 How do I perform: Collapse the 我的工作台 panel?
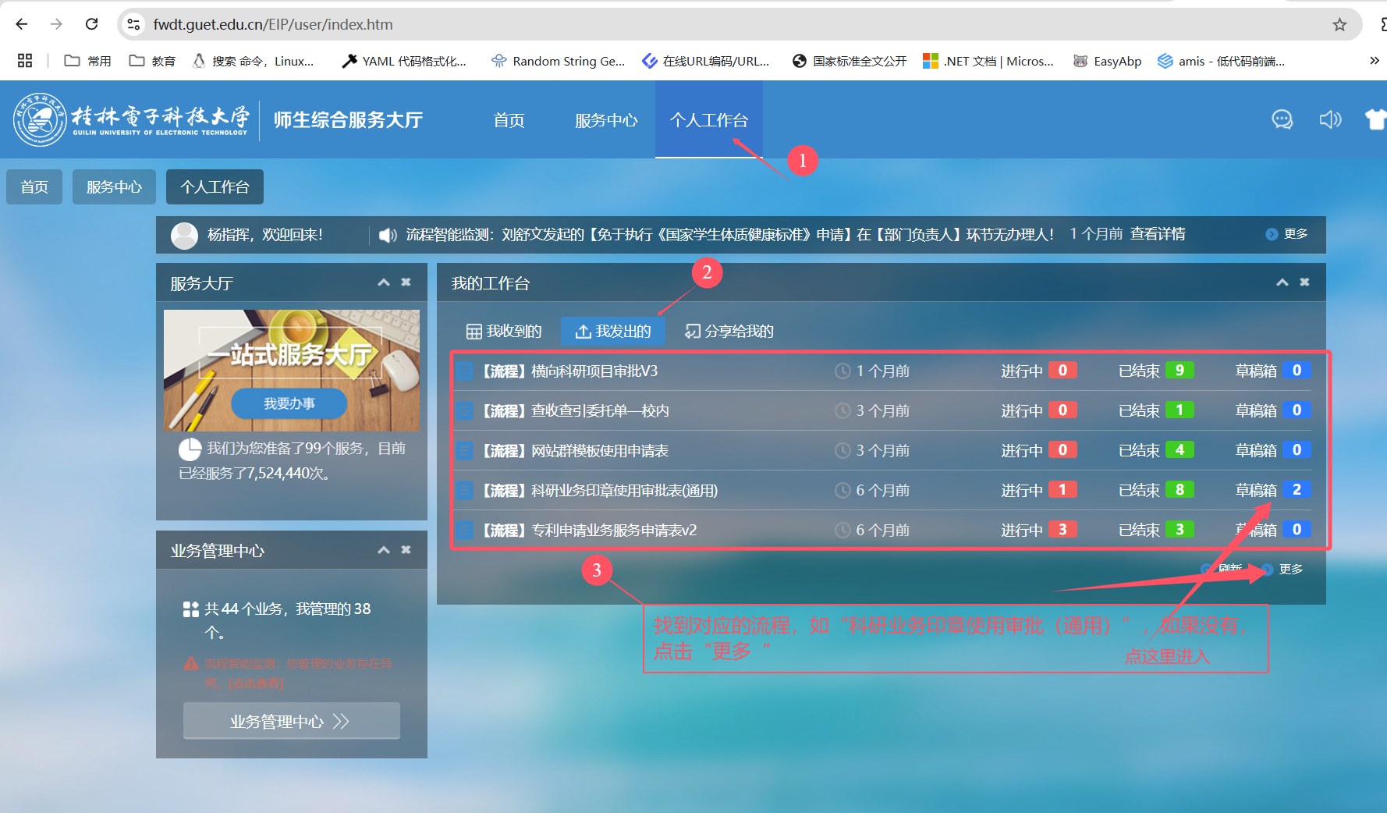coord(1282,282)
